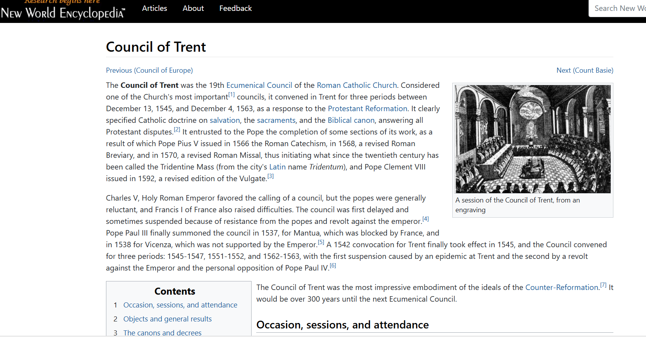Viewport: 646px width, 337px height.
Task: Go to Next (Count Basie) article
Action: coord(585,70)
